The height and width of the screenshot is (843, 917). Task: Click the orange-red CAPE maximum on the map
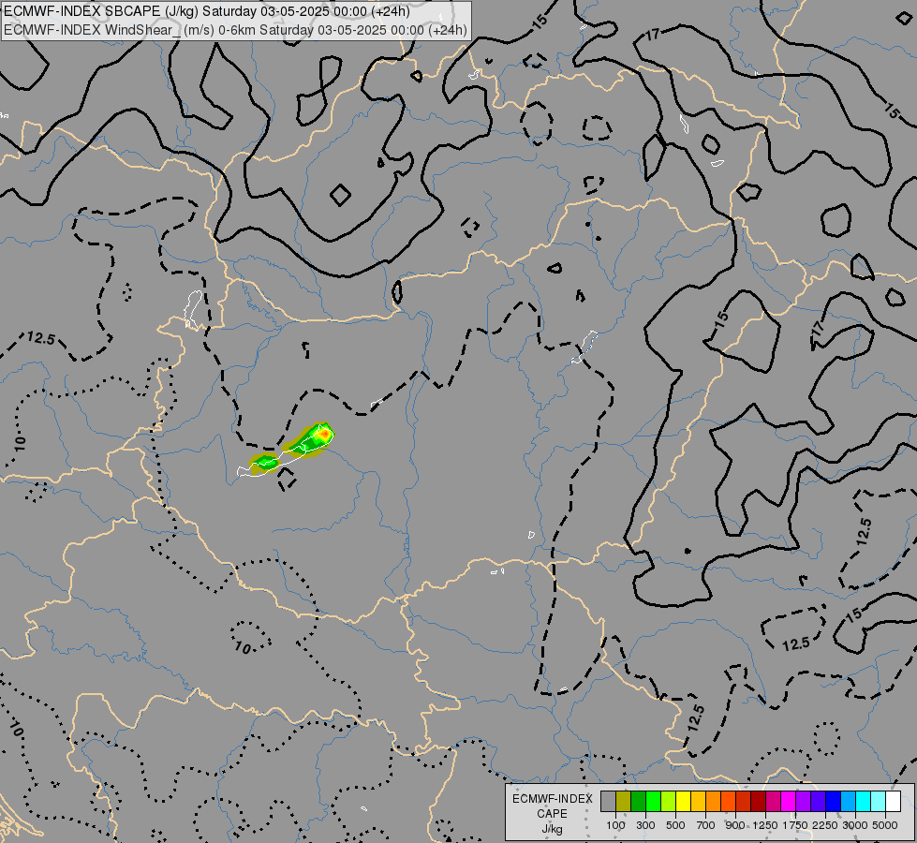(324, 434)
